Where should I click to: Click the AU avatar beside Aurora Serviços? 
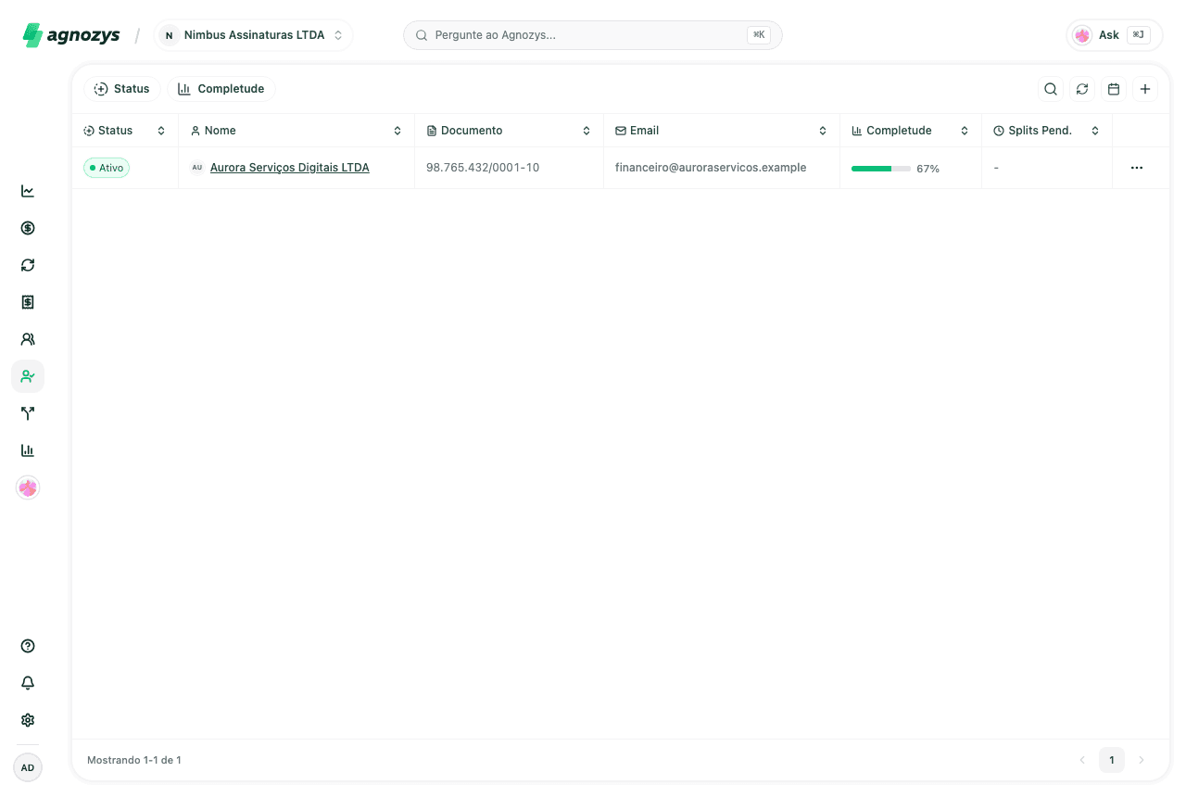pyautogui.click(x=196, y=168)
